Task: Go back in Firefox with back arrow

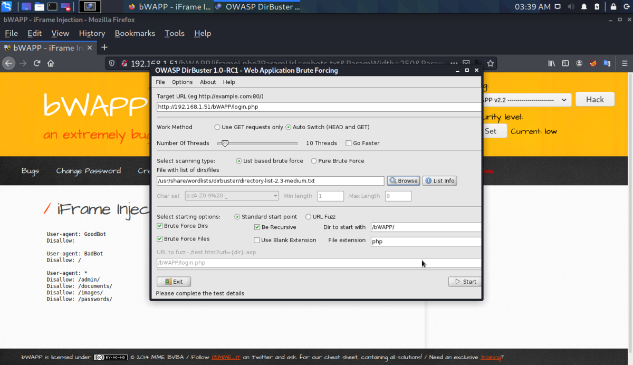Action: point(8,63)
